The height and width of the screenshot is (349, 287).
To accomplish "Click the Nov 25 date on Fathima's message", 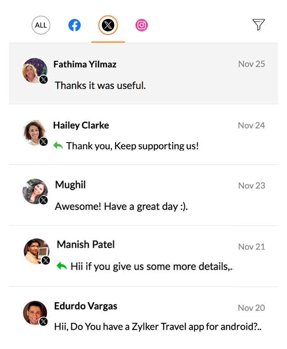I will coord(252,64).
